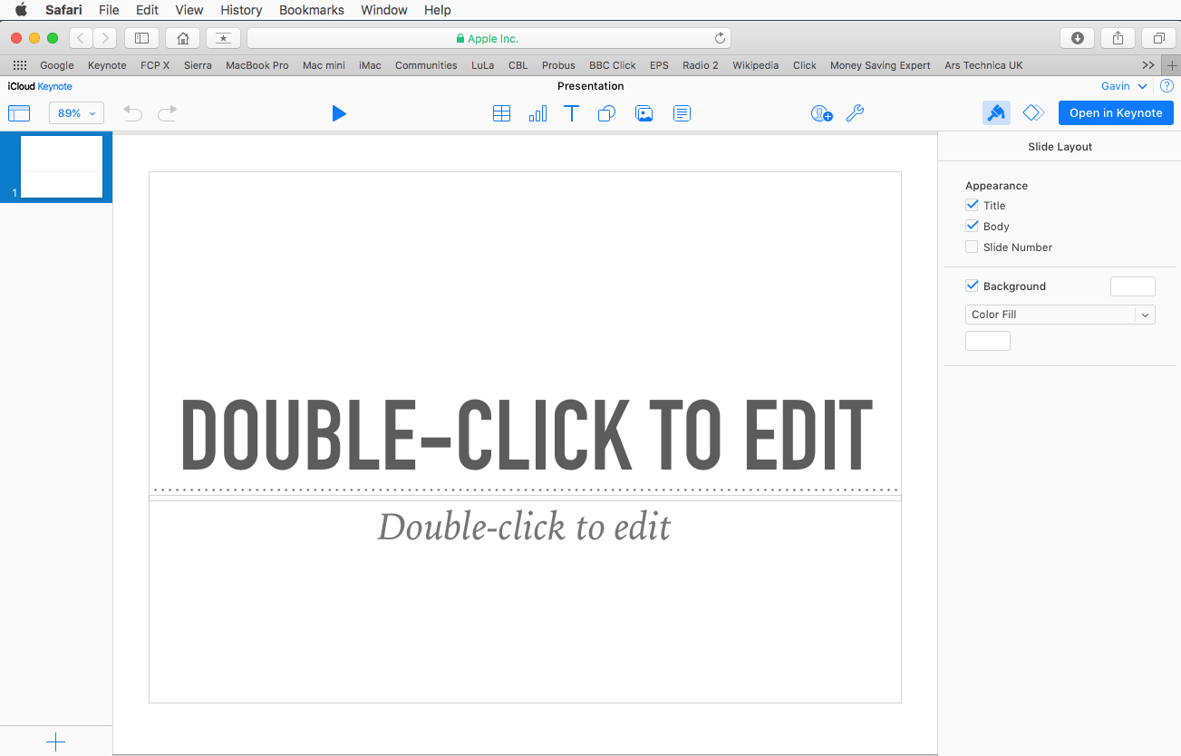Select the slide title placeholder text
This screenshot has height=756, width=1181.
pos(527,435)
